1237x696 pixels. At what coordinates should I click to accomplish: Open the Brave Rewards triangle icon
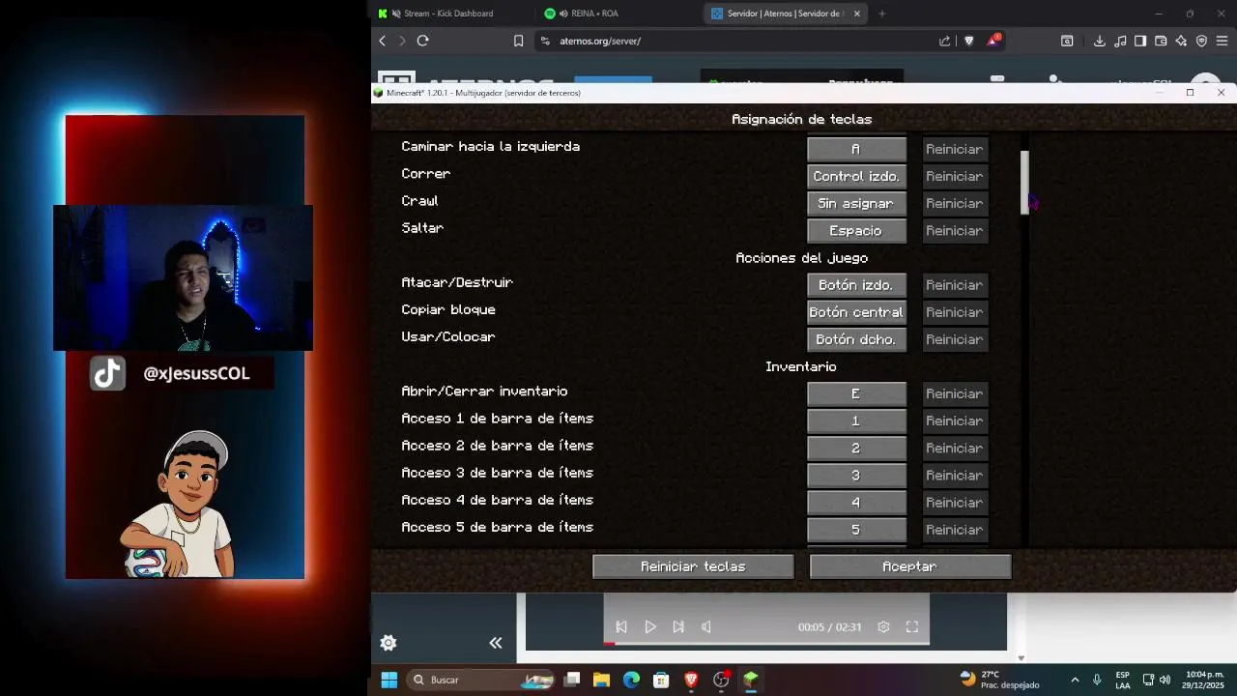coord(993,41)
